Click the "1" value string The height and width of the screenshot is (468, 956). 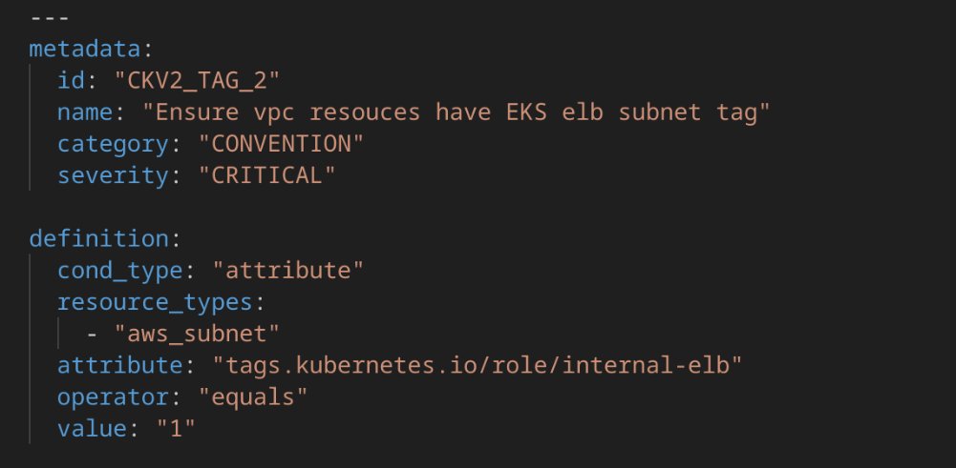click(176, 429)
